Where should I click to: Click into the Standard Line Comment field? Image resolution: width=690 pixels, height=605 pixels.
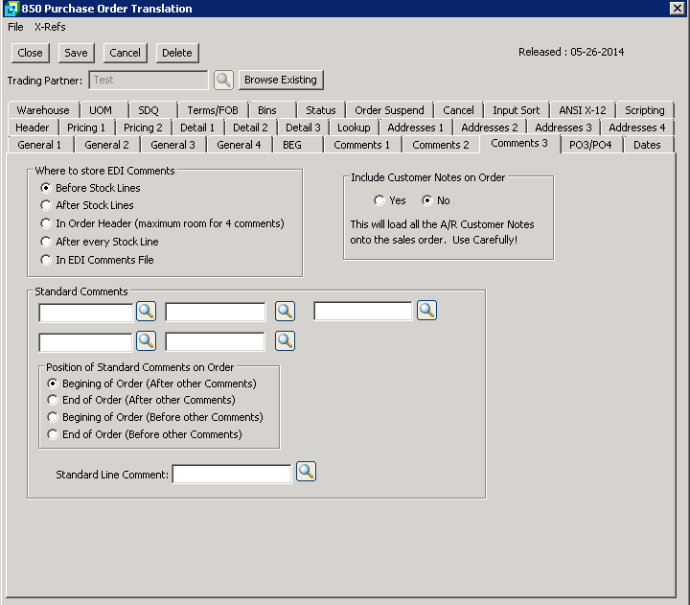pos(231,474)
